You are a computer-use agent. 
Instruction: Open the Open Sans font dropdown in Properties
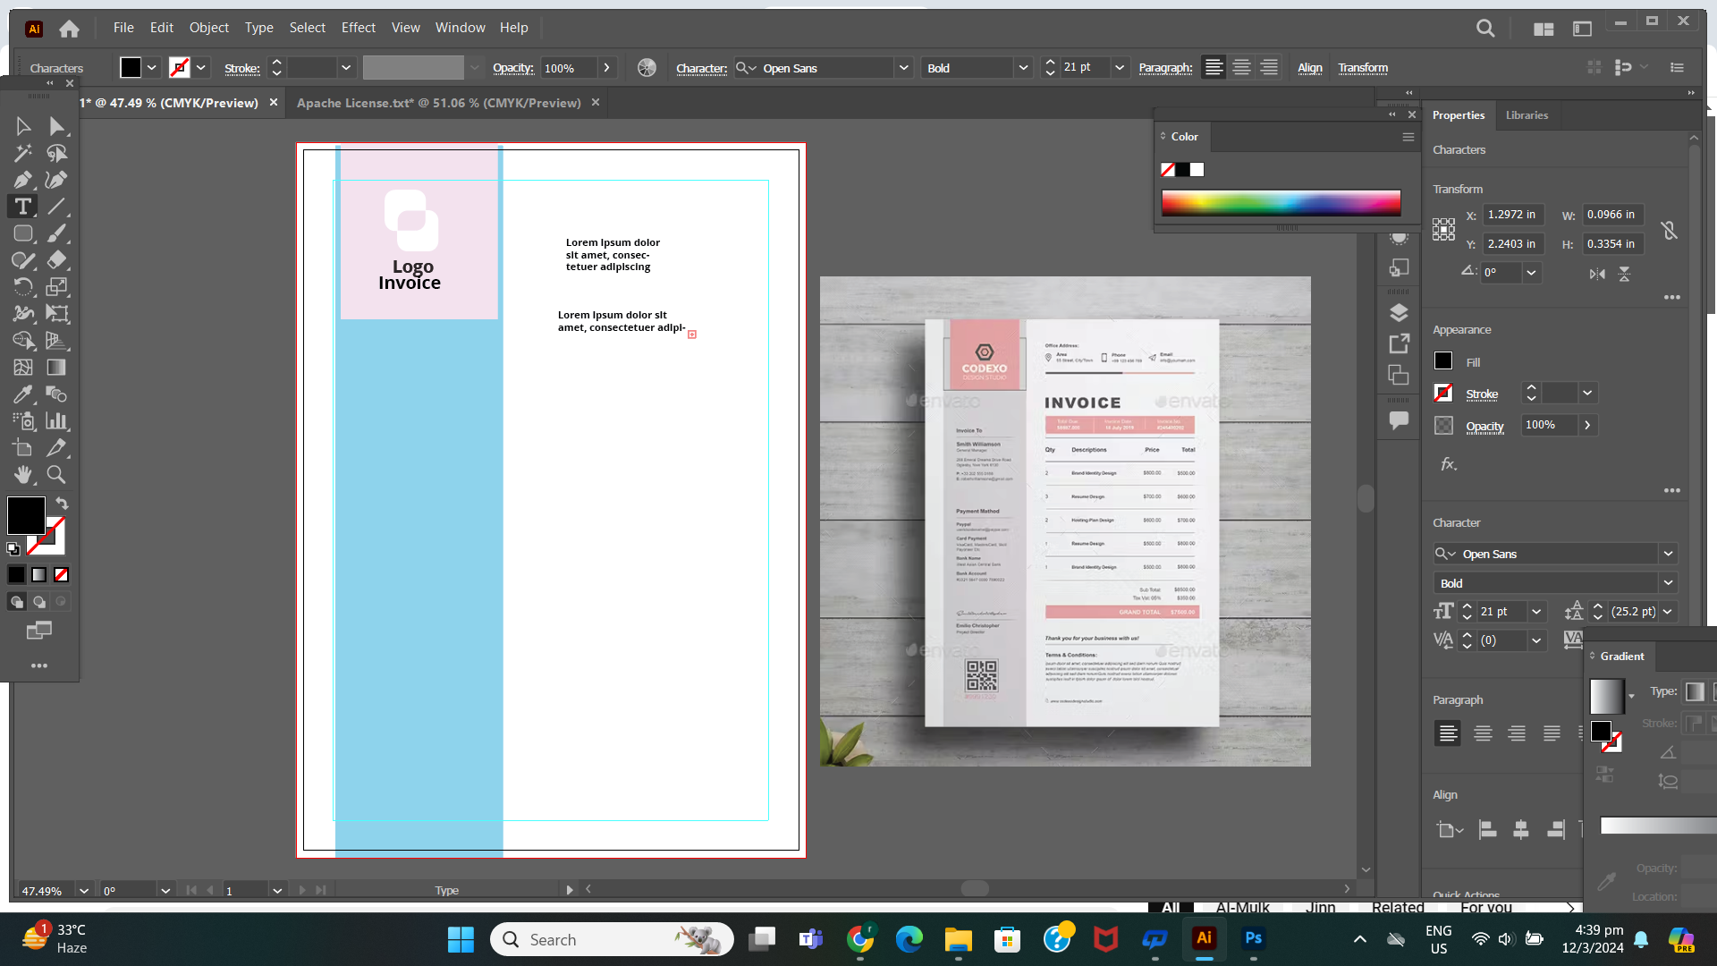click(x=1668, y=554)
